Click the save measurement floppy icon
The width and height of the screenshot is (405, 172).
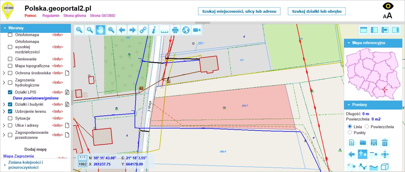coord(374,143)
